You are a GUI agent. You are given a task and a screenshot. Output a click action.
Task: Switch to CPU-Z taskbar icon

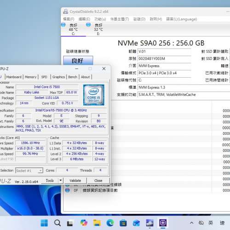click(x=163, y=223)
